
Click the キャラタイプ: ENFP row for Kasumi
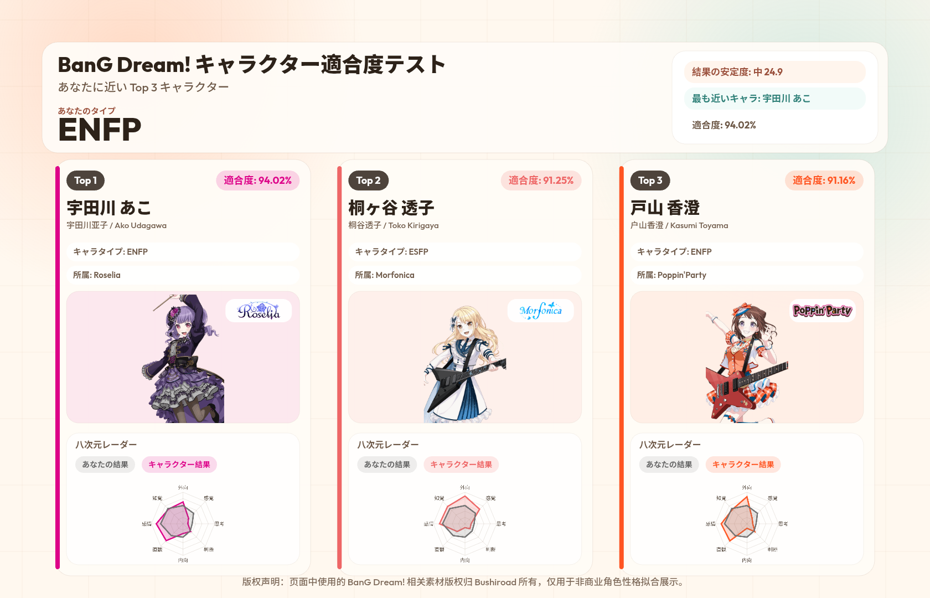[x=747, y=252]
